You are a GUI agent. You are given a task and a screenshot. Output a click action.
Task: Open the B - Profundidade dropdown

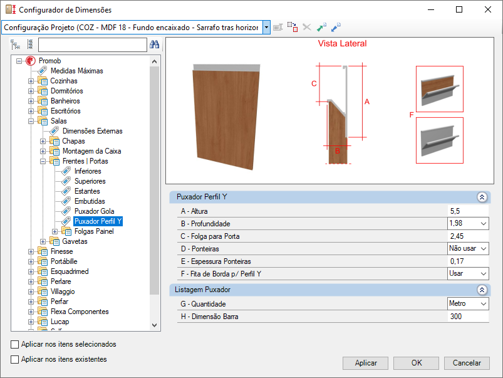(x=484, y=224)
